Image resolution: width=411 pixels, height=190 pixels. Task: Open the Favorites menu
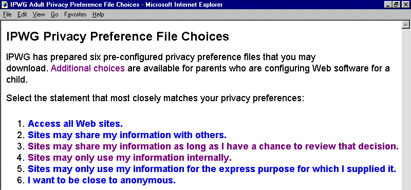pos(76,15)
